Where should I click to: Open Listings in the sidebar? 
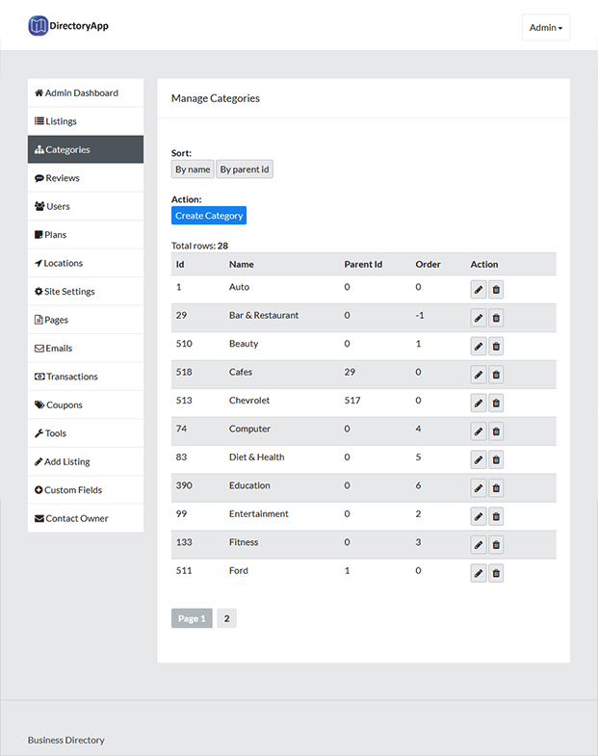click(86, 121)
